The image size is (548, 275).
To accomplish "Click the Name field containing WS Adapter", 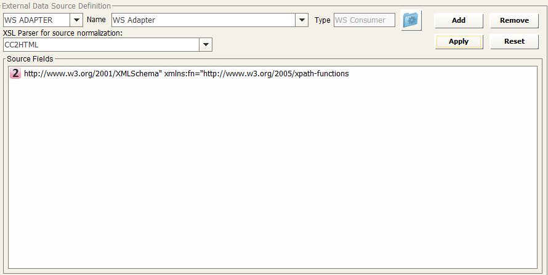I will (x=204, y=20).
